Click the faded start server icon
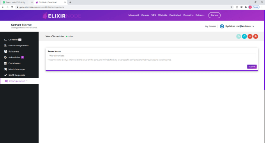Viewport: 265px width, 143px height. coord(238,37)
